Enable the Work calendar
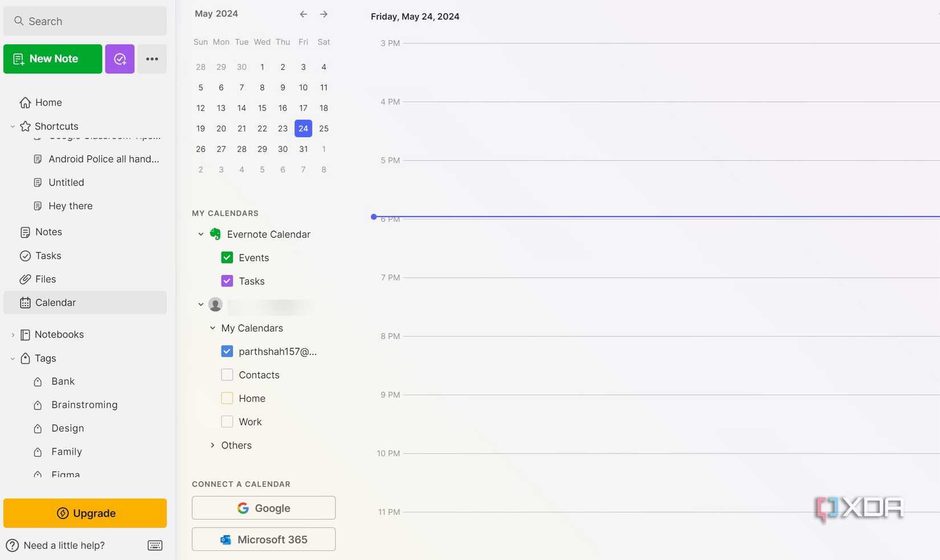Viewport: 940px width, 560px height. (x=227, y=421)
